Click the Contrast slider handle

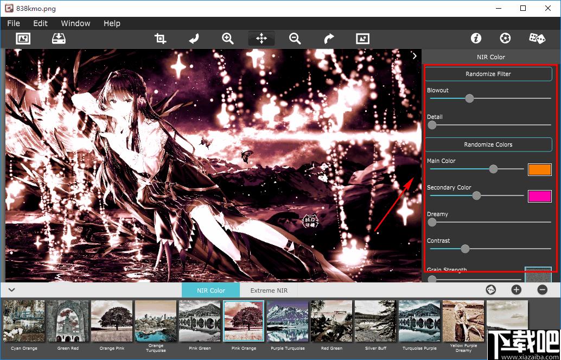tap(465, 249)
